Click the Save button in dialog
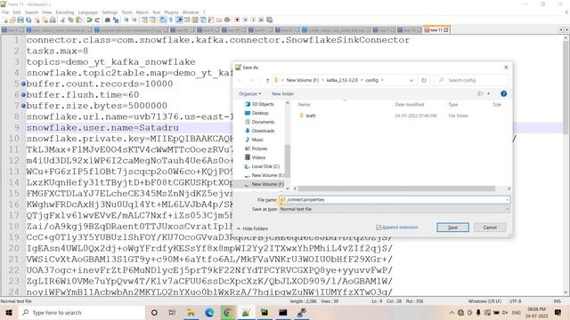 (x=452, y=228)
